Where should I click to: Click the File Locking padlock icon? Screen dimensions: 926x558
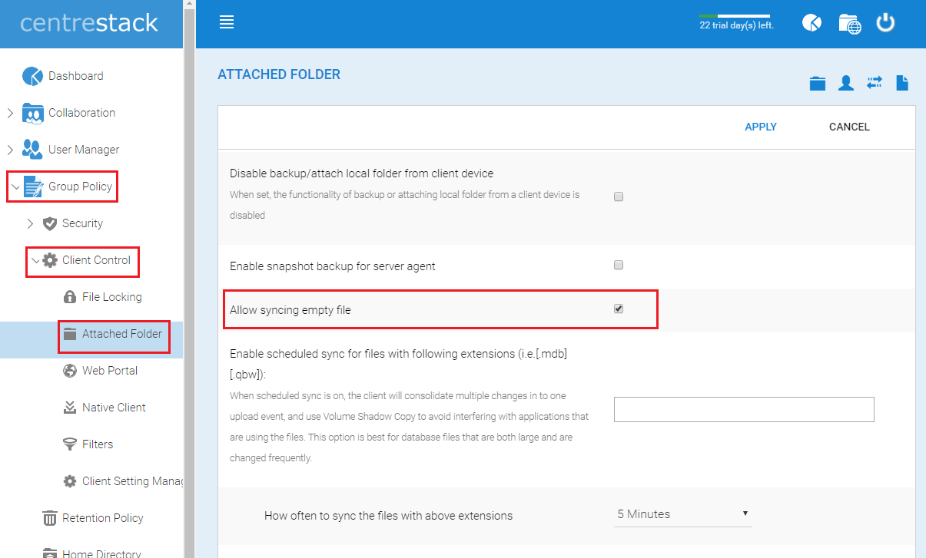69,297
